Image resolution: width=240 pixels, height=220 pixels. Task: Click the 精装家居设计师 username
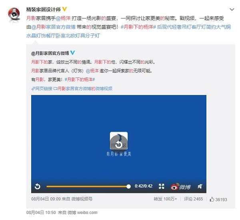[x=44, y=9]
